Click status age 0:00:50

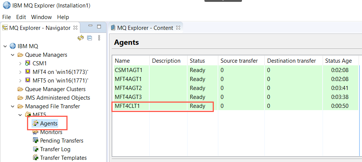click(x=339, y=106)
